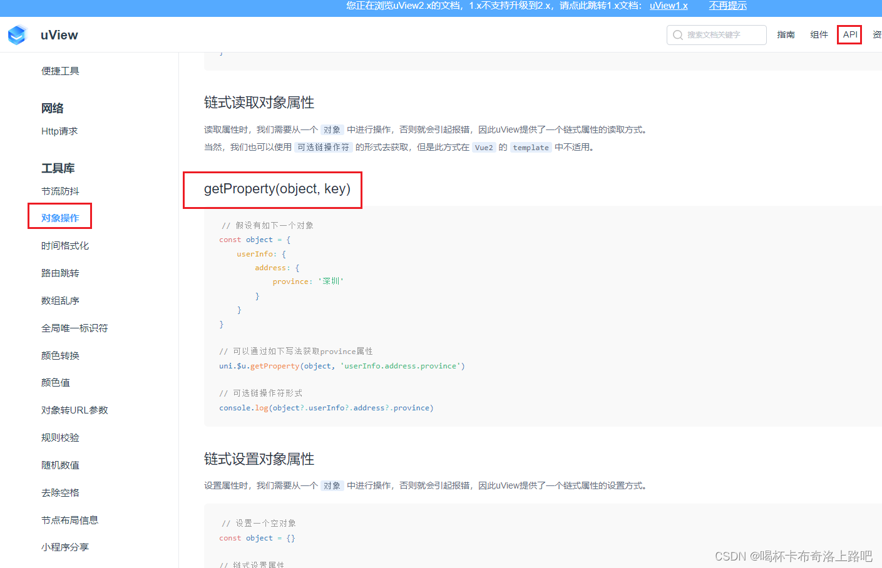
Task: Open 节点布局信息 sidebar page
Action: point(69,520)
